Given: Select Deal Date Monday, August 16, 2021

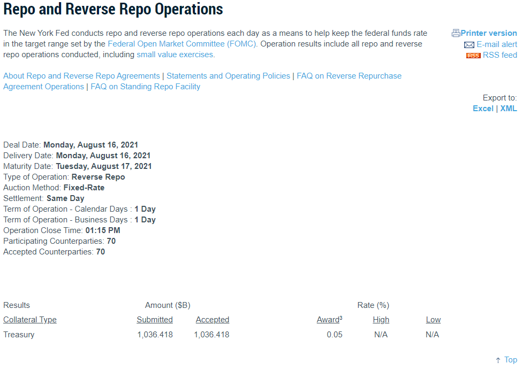Looking at the screenshot, I should [x=71, y=145].
